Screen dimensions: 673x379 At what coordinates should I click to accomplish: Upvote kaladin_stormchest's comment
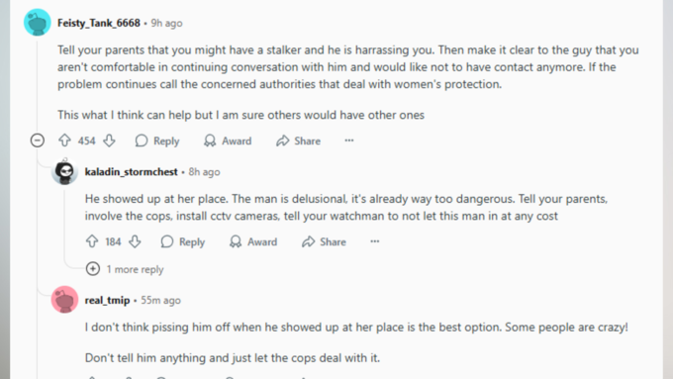click(x=92, y=241)
